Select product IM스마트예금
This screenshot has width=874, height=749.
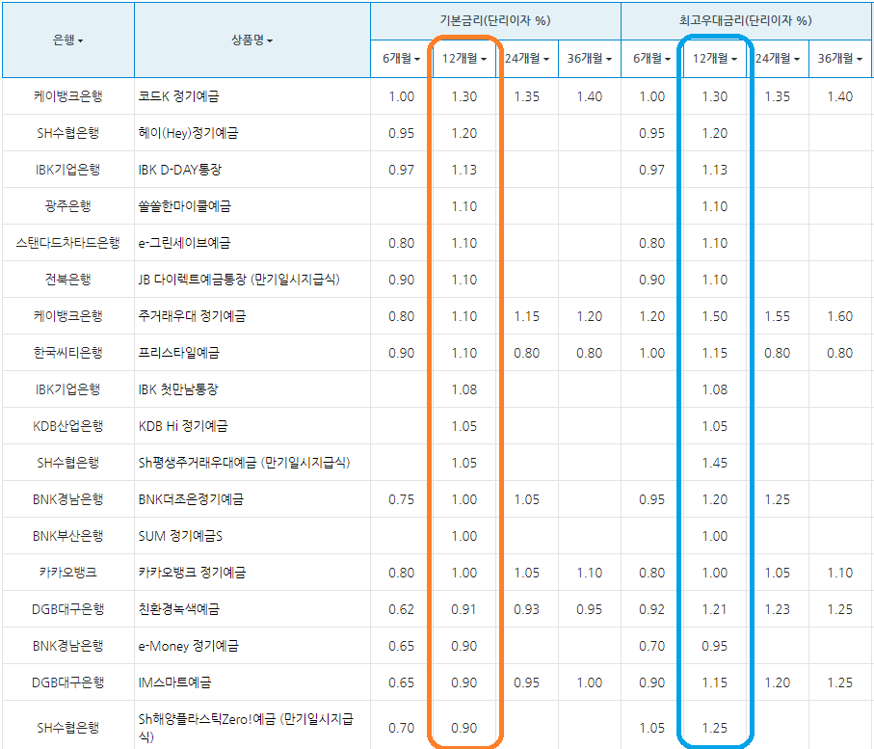[x=175, y=682]
